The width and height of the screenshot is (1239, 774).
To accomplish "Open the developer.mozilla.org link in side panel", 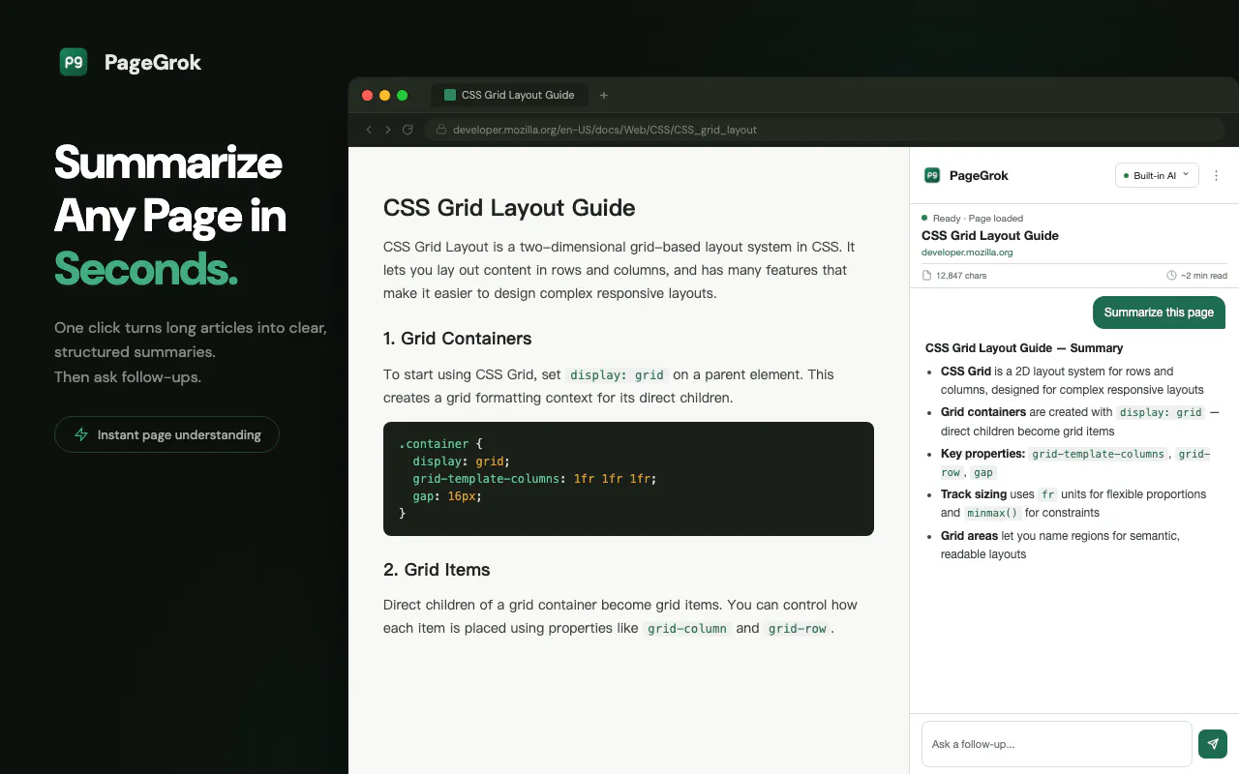I will pyautogui.click(x=967, y=253).
